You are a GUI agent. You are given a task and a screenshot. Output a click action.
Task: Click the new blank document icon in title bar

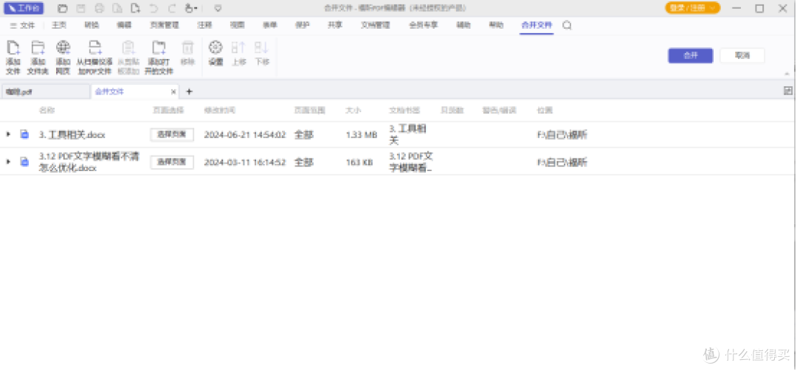135,8
